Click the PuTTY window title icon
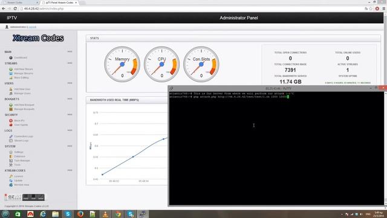This screenshot has width=387, height=218. [x=171, y=88]
